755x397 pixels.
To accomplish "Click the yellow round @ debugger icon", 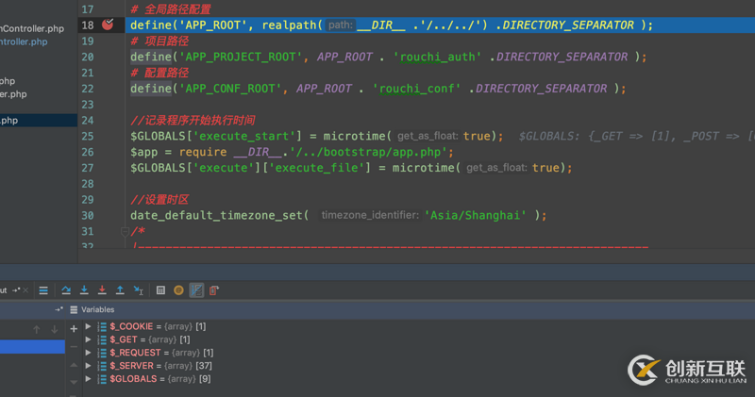I will [178, 290].
